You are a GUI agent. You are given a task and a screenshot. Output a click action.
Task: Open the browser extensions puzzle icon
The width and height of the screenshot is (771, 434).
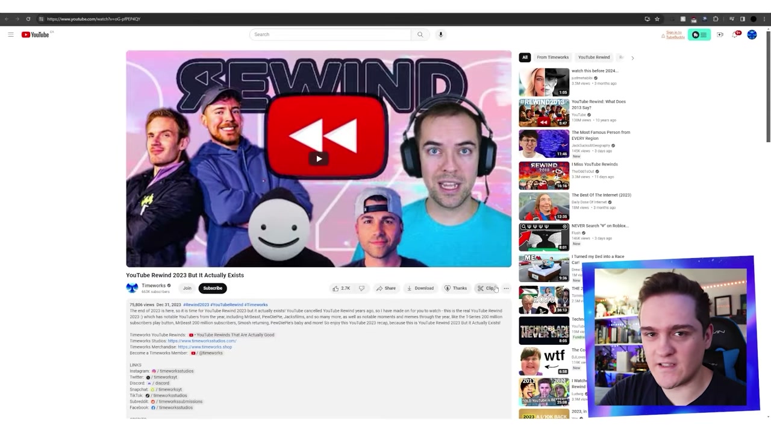[x=716, y=19]
